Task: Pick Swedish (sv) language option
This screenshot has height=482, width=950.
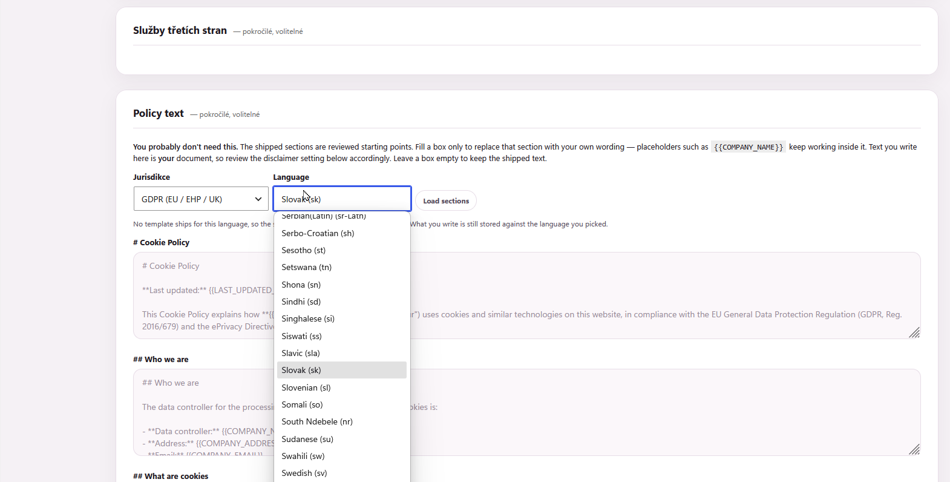Action: [x=342, y=473]
